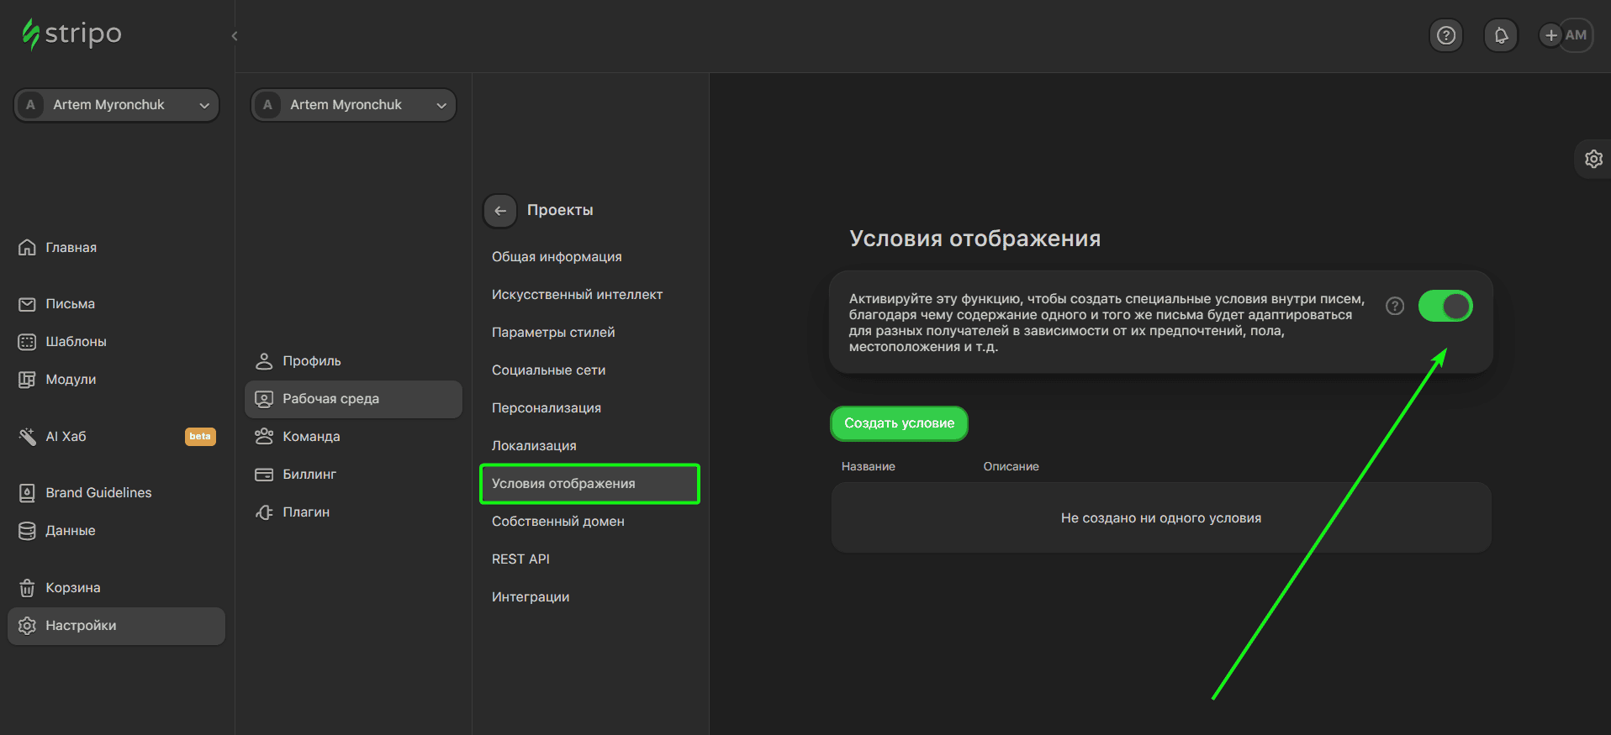Open Собственный домен

tap(558, 522)
